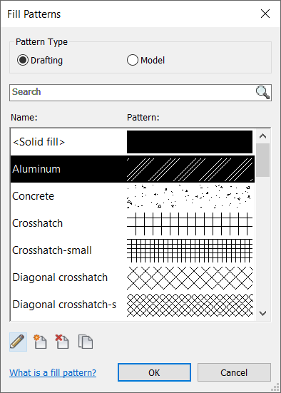Click the Diagonal crosshatch-s fine preview

(190, 305)
